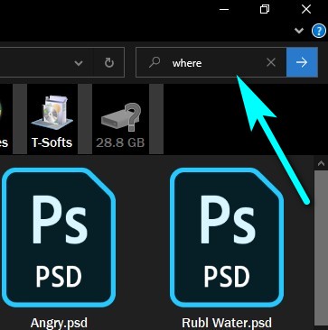Clear the search text with the X
Screen dimensions: 328x330
pyautogui.click(x=271, y=62)
